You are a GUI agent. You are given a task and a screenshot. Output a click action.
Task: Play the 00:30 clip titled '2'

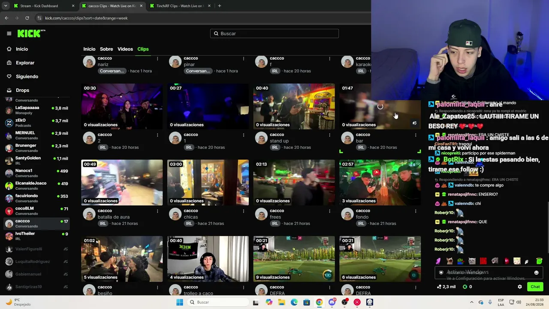pyautogui.click(x=122, y=106)
